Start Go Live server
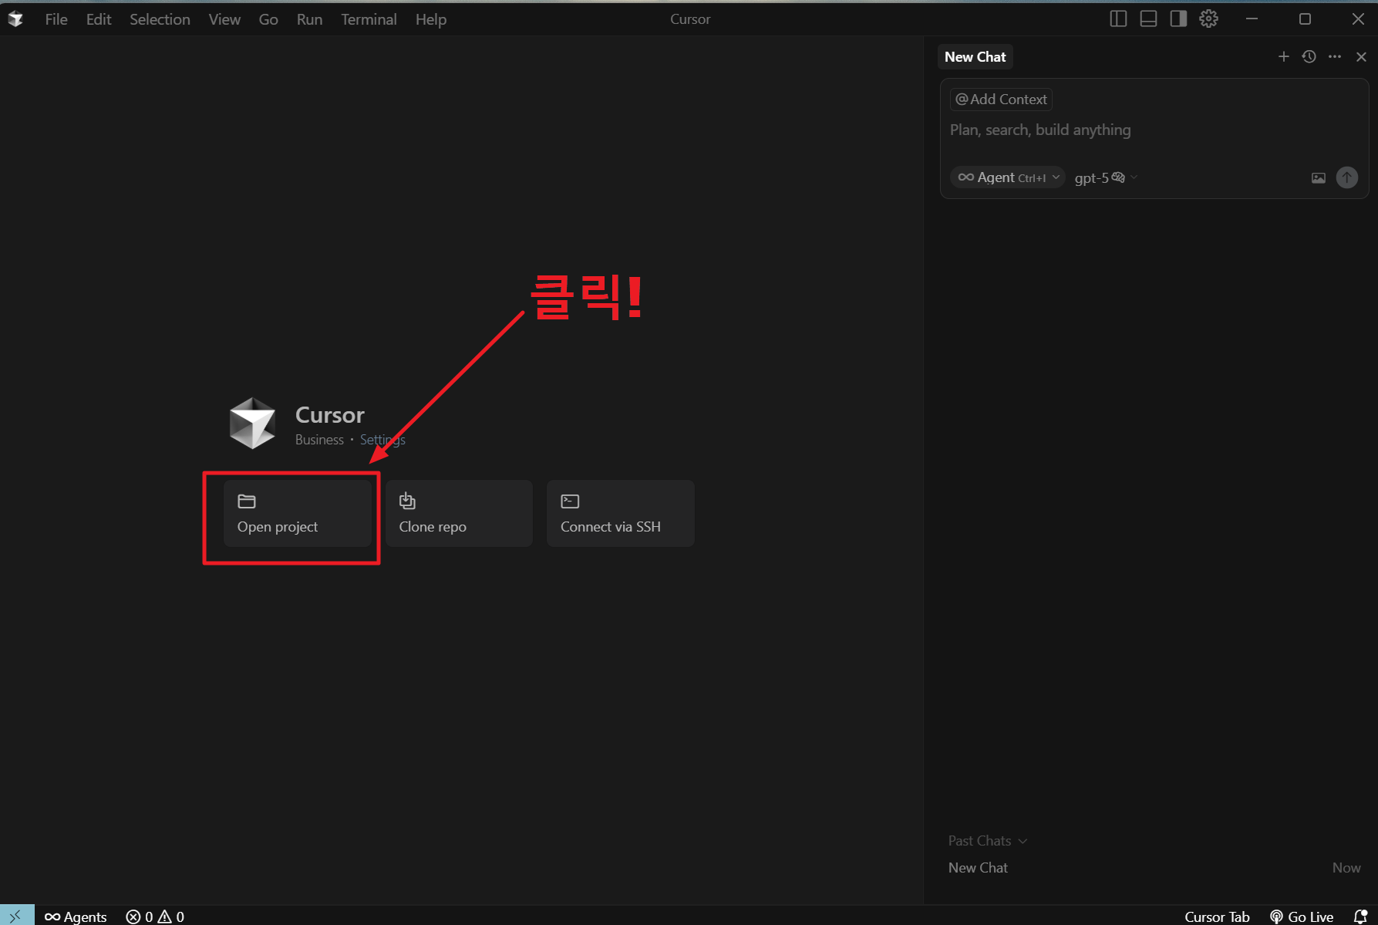This screenshot has height=925, width=1378. click(x=1302, y=917)
